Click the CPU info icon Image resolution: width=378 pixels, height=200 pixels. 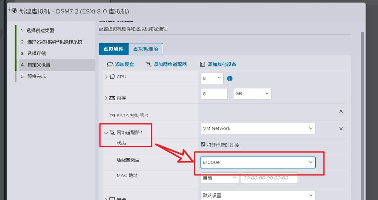tap(230, 78)
